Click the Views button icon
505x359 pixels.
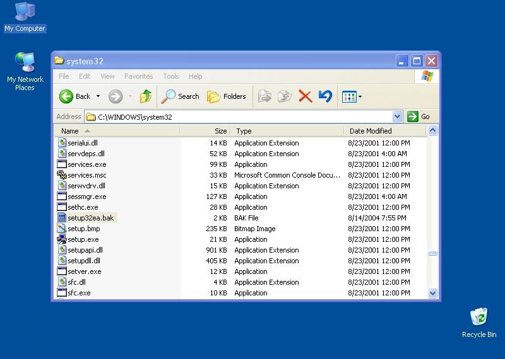(x=349, y=96)
